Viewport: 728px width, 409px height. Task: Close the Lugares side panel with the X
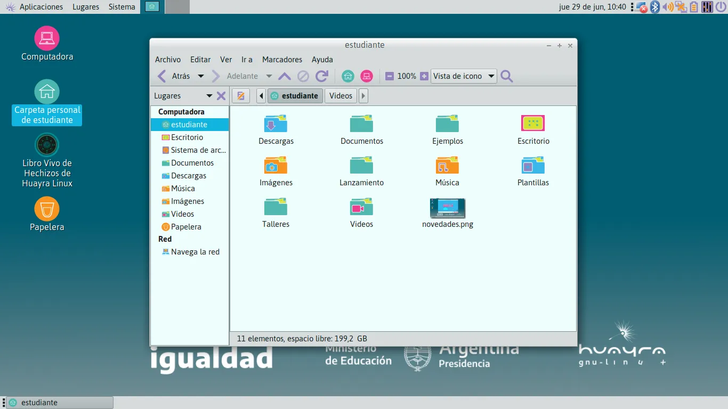coord(221,96)
